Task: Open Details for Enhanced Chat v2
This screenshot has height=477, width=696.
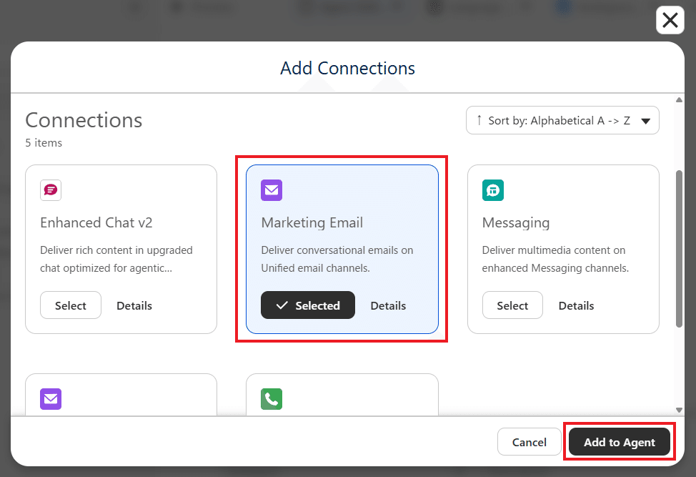Action: click(134, 305)
